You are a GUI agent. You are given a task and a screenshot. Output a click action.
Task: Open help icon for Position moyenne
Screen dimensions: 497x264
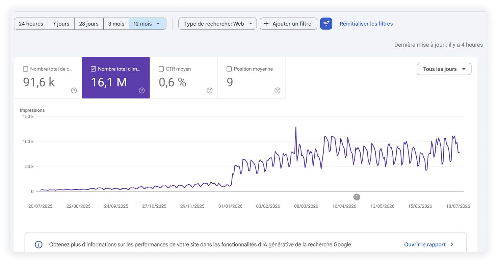coord(278,90)
